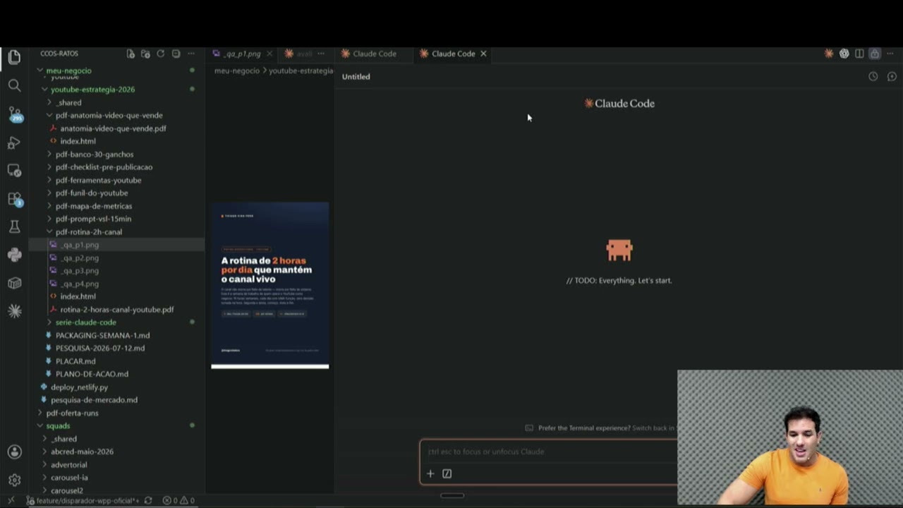Focus the Claude prompt input field
The width and height of the screenshot is (903, 508).
point(549,452)
